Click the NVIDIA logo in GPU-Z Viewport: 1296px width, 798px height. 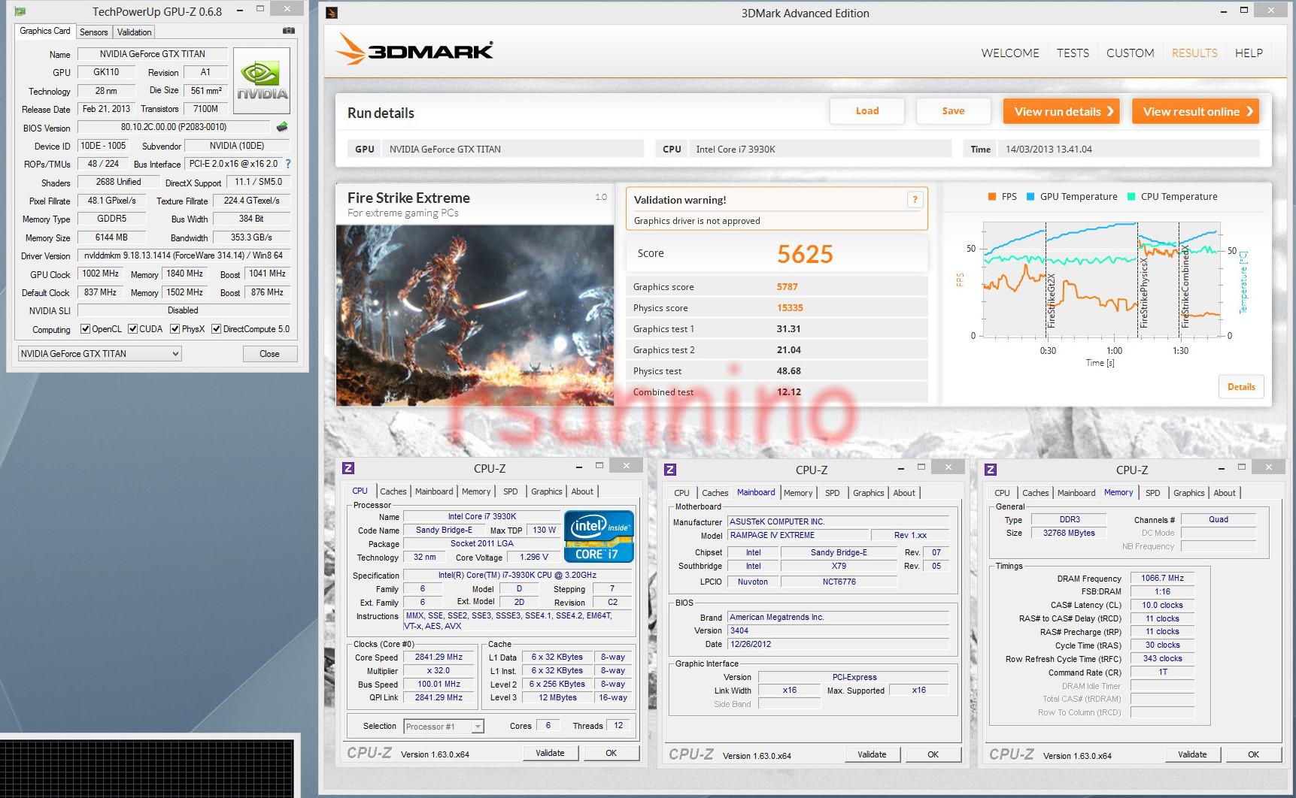point(262,81)
